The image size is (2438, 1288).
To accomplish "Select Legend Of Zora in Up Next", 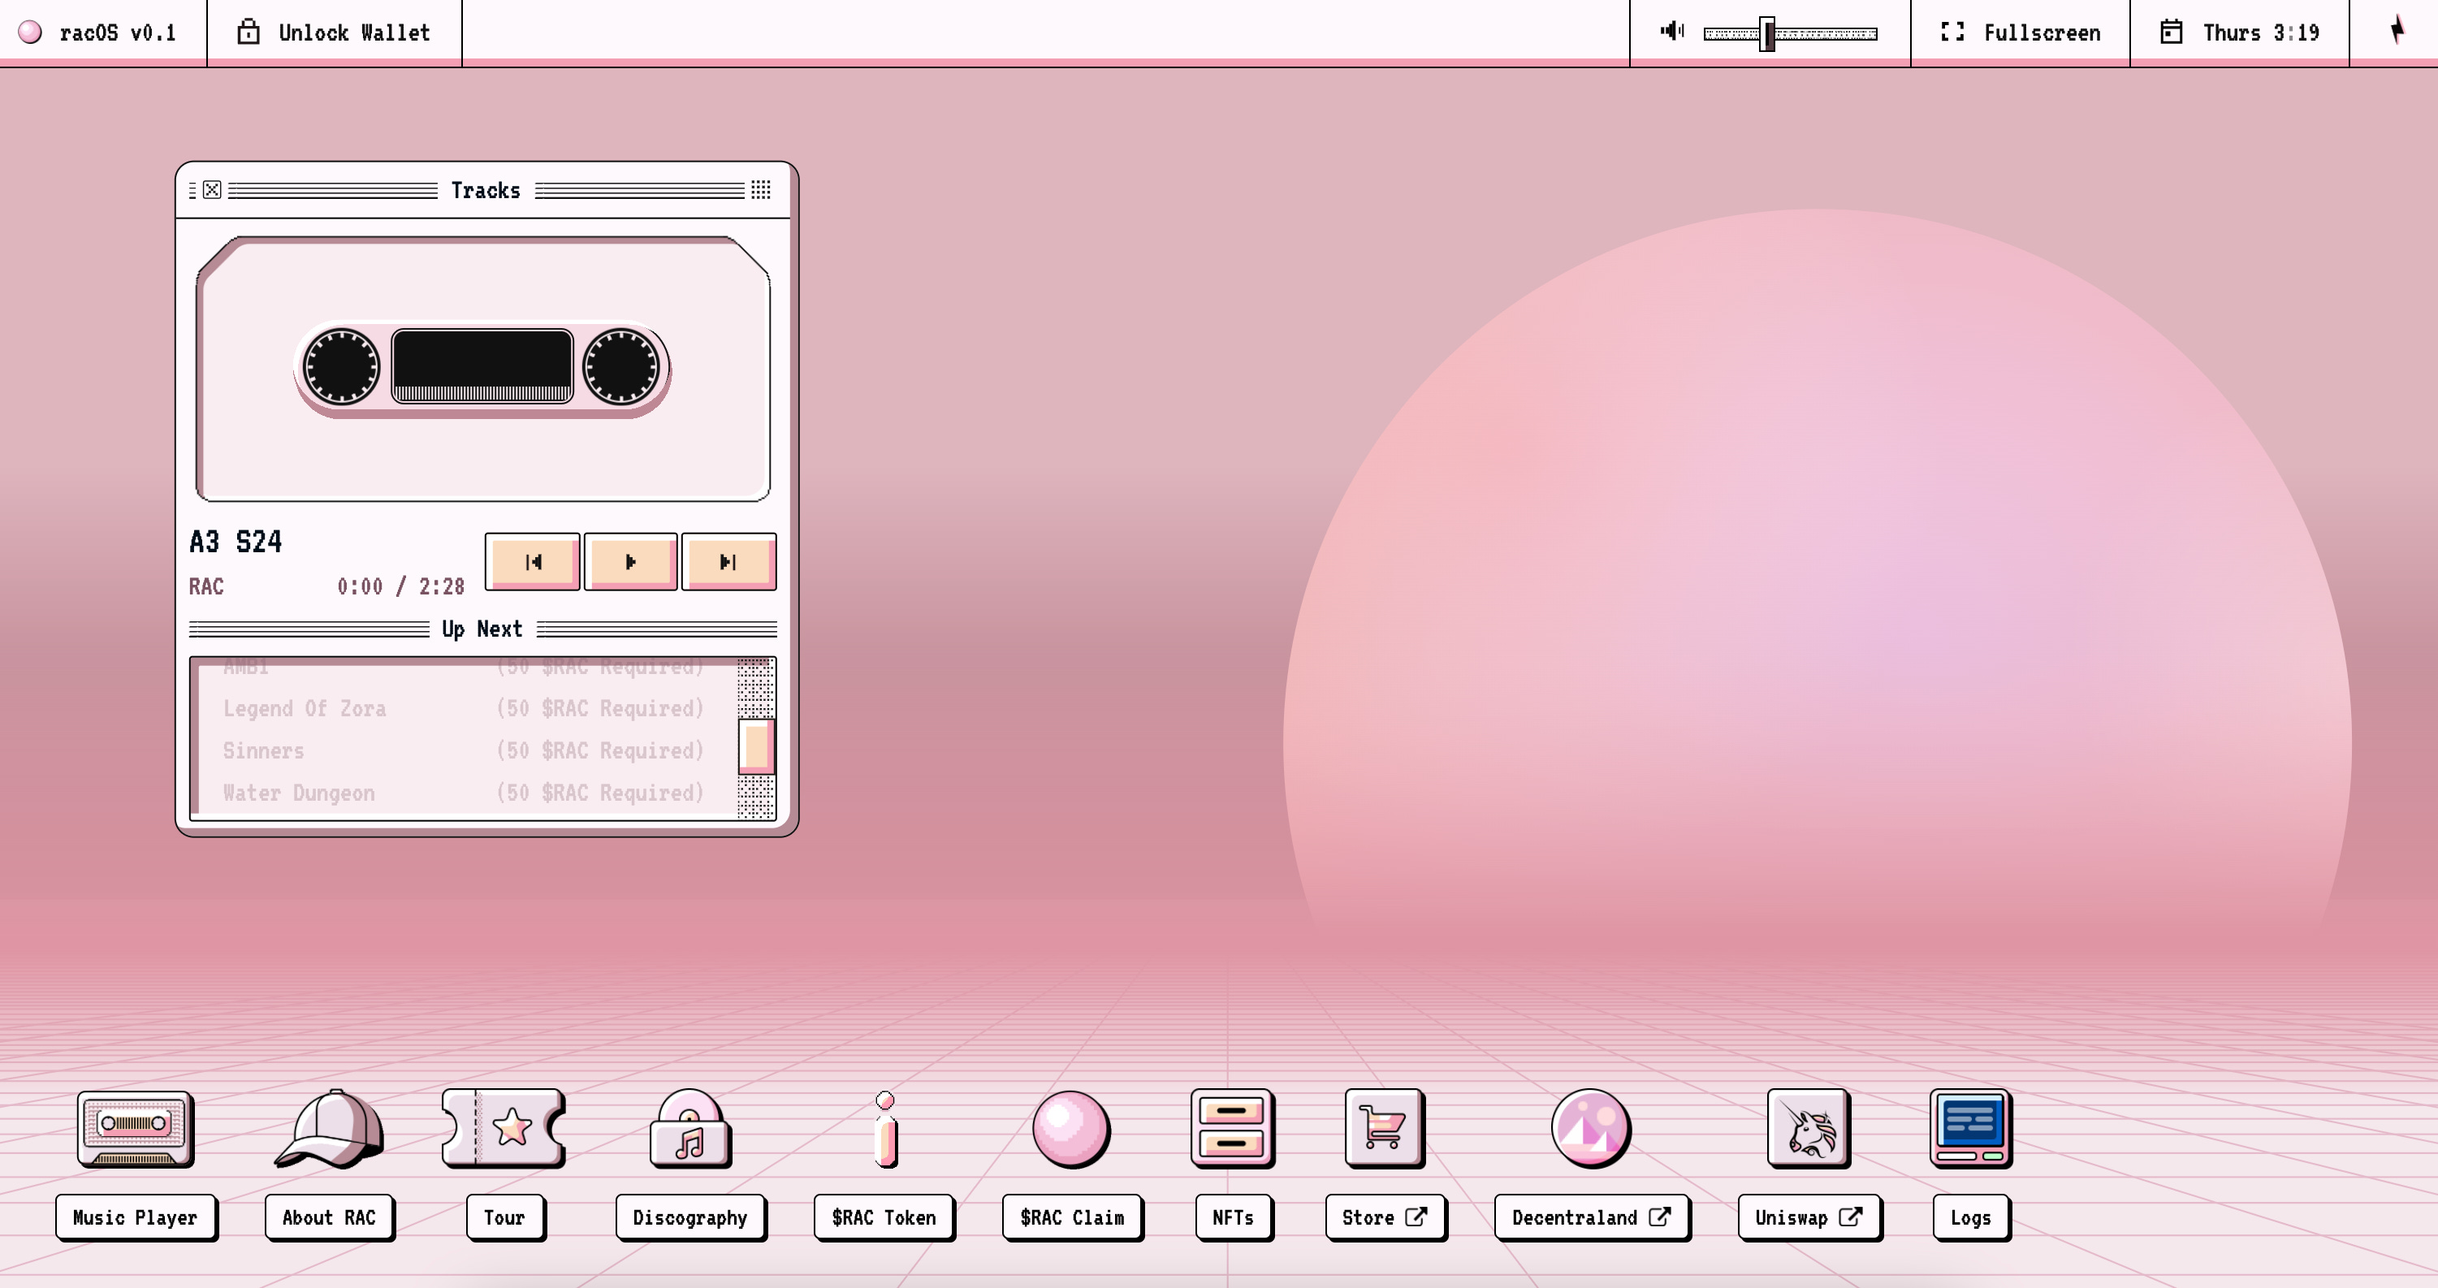I will [464, 709].
